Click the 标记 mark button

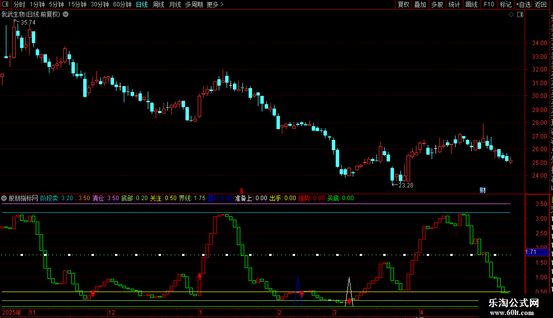[506, 4]
